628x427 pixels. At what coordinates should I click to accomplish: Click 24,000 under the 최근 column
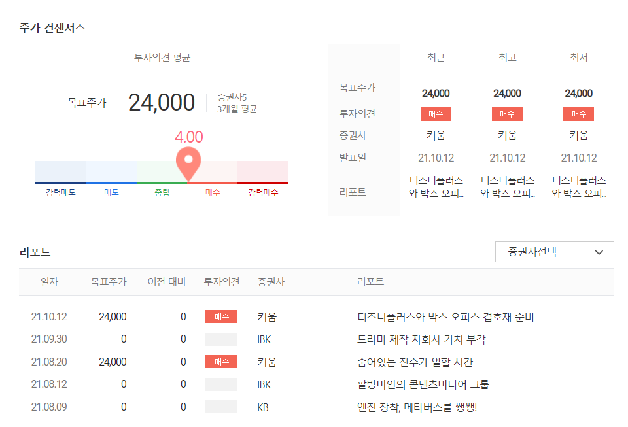click(x=436, y=94)
